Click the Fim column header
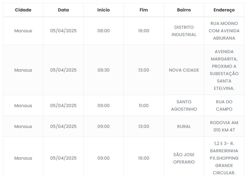The width and height of the screenshot is (247, 177). (144, 10)
